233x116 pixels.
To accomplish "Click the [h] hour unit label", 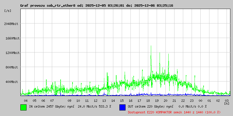I will (x=227, y=103).
